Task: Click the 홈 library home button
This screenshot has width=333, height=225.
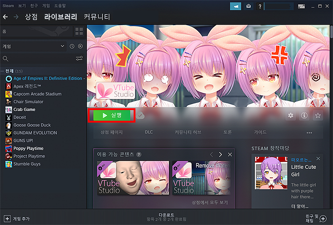Action: (x=36, y=31)
